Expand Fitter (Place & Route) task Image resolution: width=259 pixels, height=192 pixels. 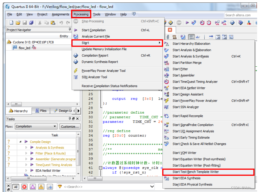26,153
